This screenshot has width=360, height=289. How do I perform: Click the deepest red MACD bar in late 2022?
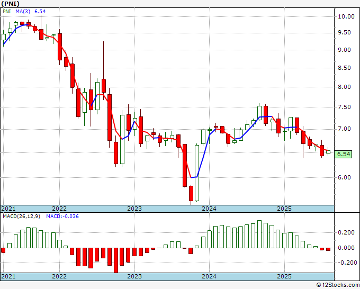[116, 260]
